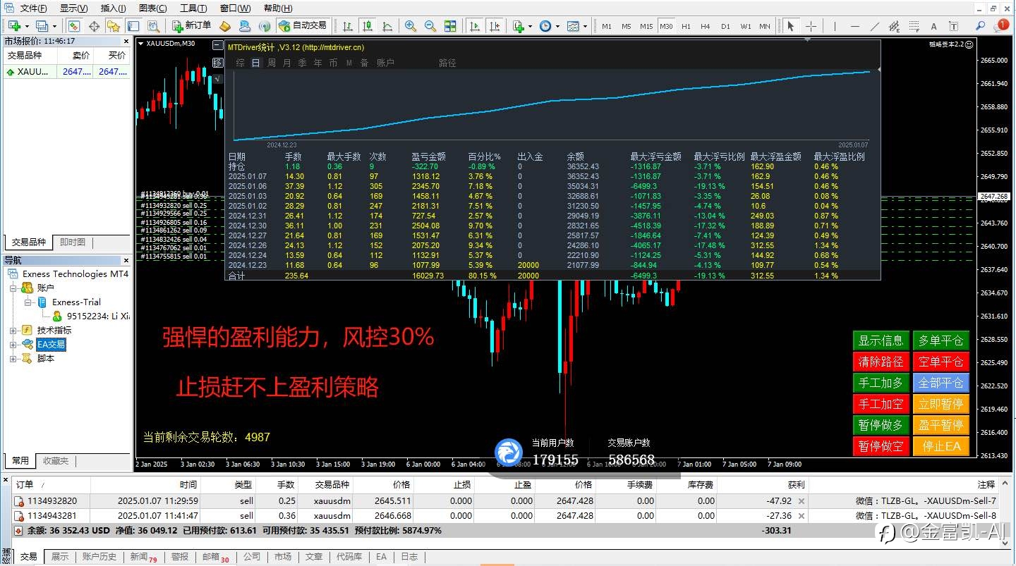Select the trendline drawing tool
The width and height of the screenshot is (1016, 566).
875,26
